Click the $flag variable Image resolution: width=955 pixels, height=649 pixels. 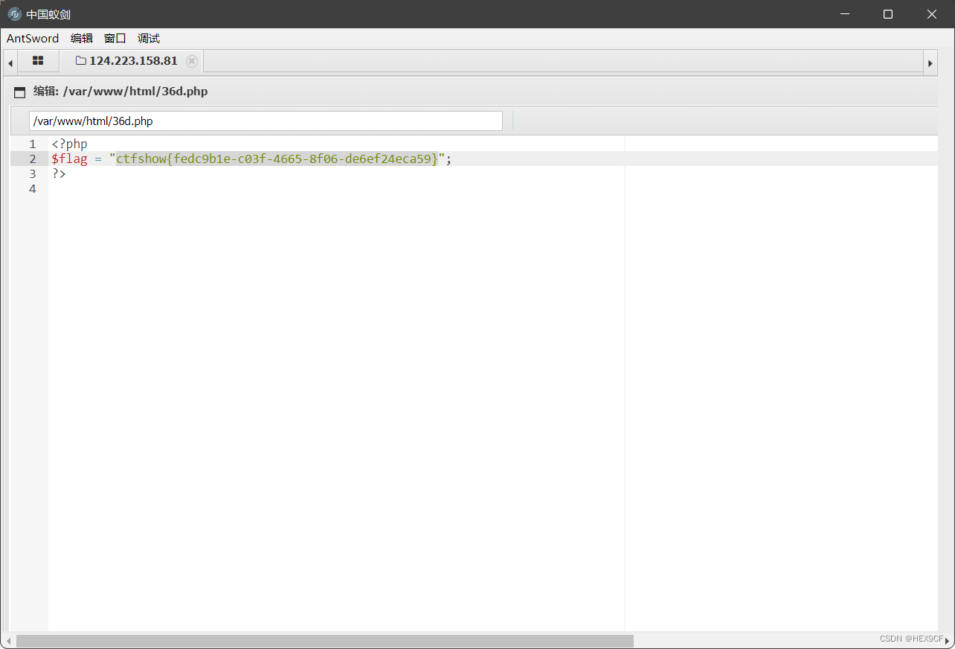pyautogui.click(x=69, y=159)
